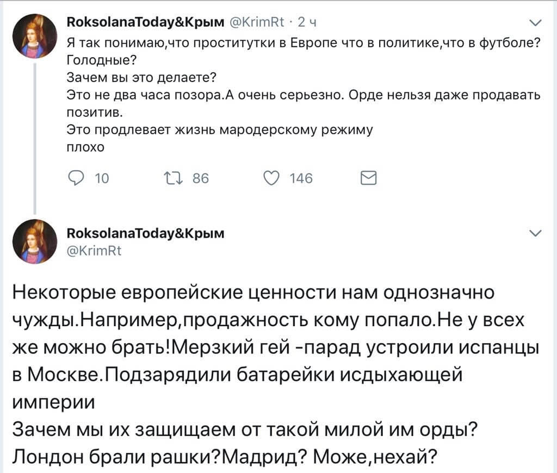Open RoksolanaToday&Крым name in bottom tweet
Image resolution: width=557 pixels, height=473 pixels.
tap(144, 233)
